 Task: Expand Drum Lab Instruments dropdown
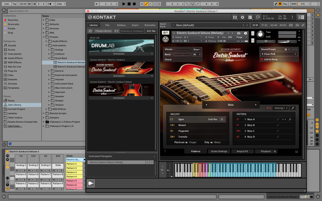tap(152, 54)
